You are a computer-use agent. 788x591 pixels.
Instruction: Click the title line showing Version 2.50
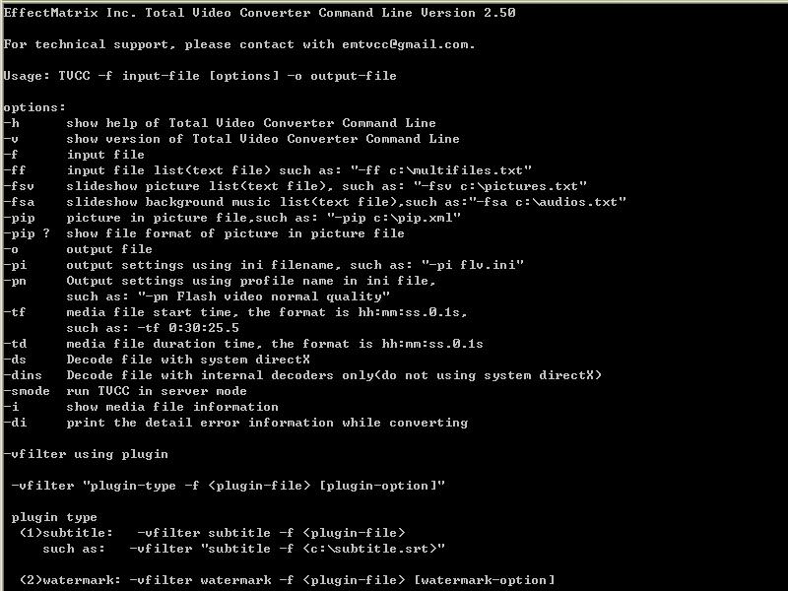(258, 13)
